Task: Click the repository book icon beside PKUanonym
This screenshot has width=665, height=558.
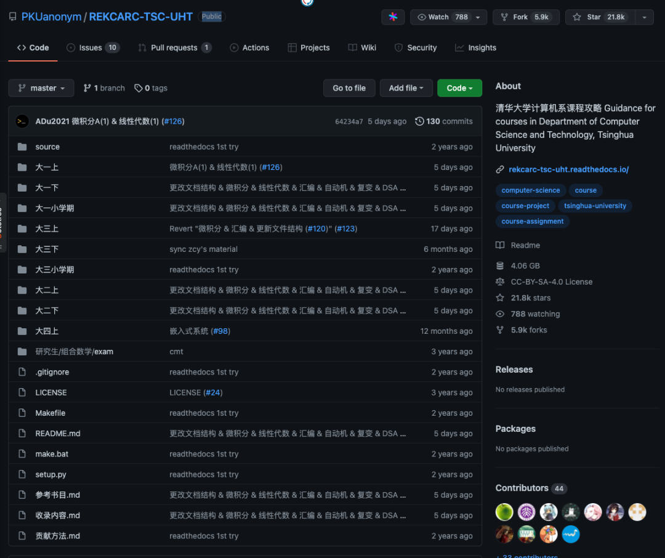Action: tap(13, 17)
